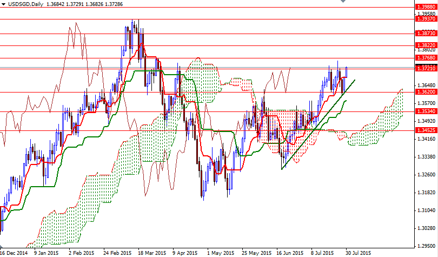Click the 9 Apr 2015 date label
Image resolution: width=438 pixels, height=257 pixels.
point(185,253)
